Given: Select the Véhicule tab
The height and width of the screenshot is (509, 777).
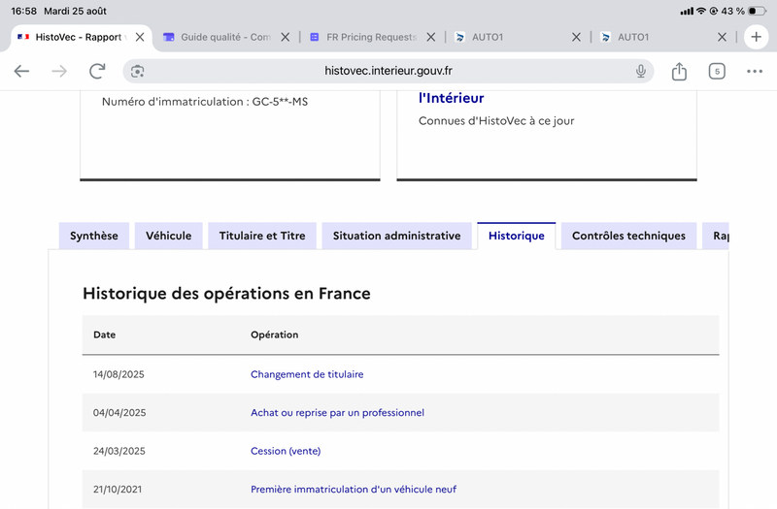Looking at the screenshot, I should point(168,236).
